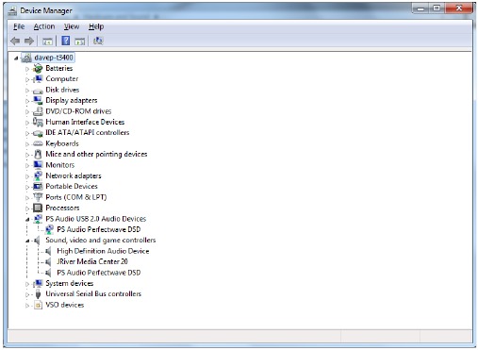Click Scan for hardware changes icon
The image size is (478, 350).
tap(98, 41)
